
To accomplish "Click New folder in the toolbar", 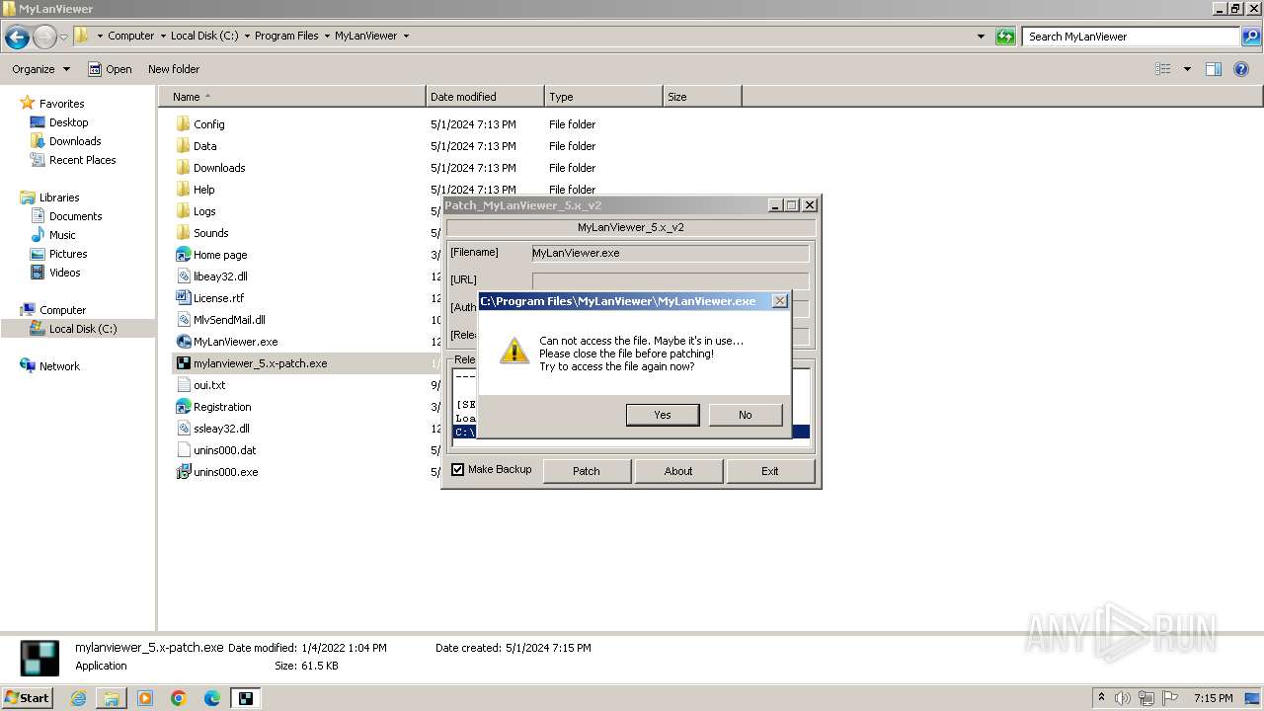I will pyautogui.click(x=174, y=69).
